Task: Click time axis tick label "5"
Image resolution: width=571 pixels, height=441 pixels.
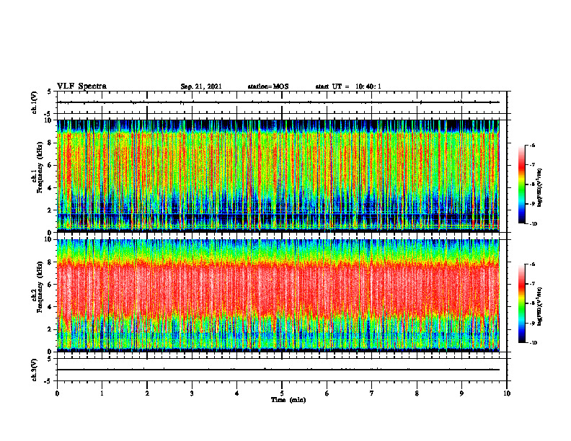Action: coord(282,393)
